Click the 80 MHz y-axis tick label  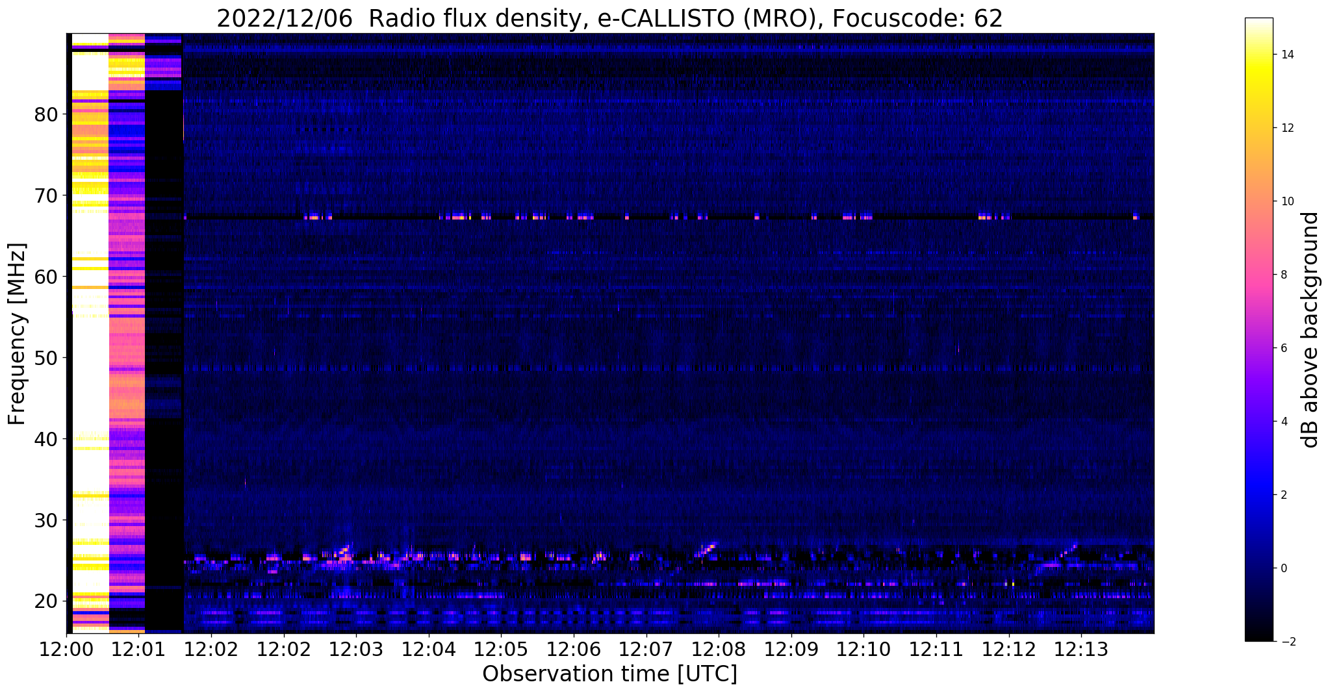(46, 114)
